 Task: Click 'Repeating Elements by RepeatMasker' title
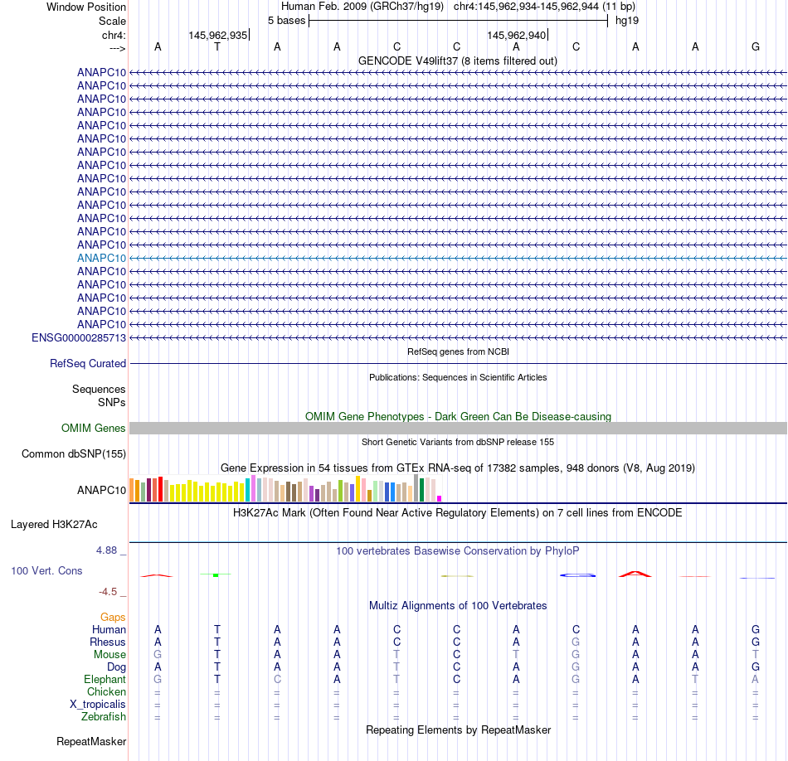coord(459,730)
